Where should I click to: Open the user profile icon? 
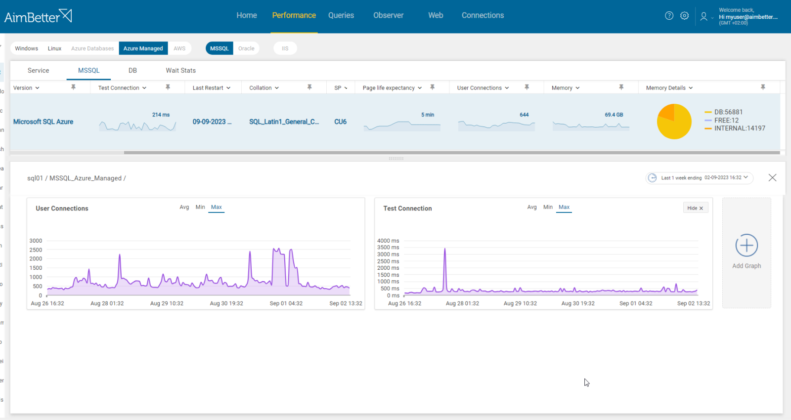pos(703,16)
